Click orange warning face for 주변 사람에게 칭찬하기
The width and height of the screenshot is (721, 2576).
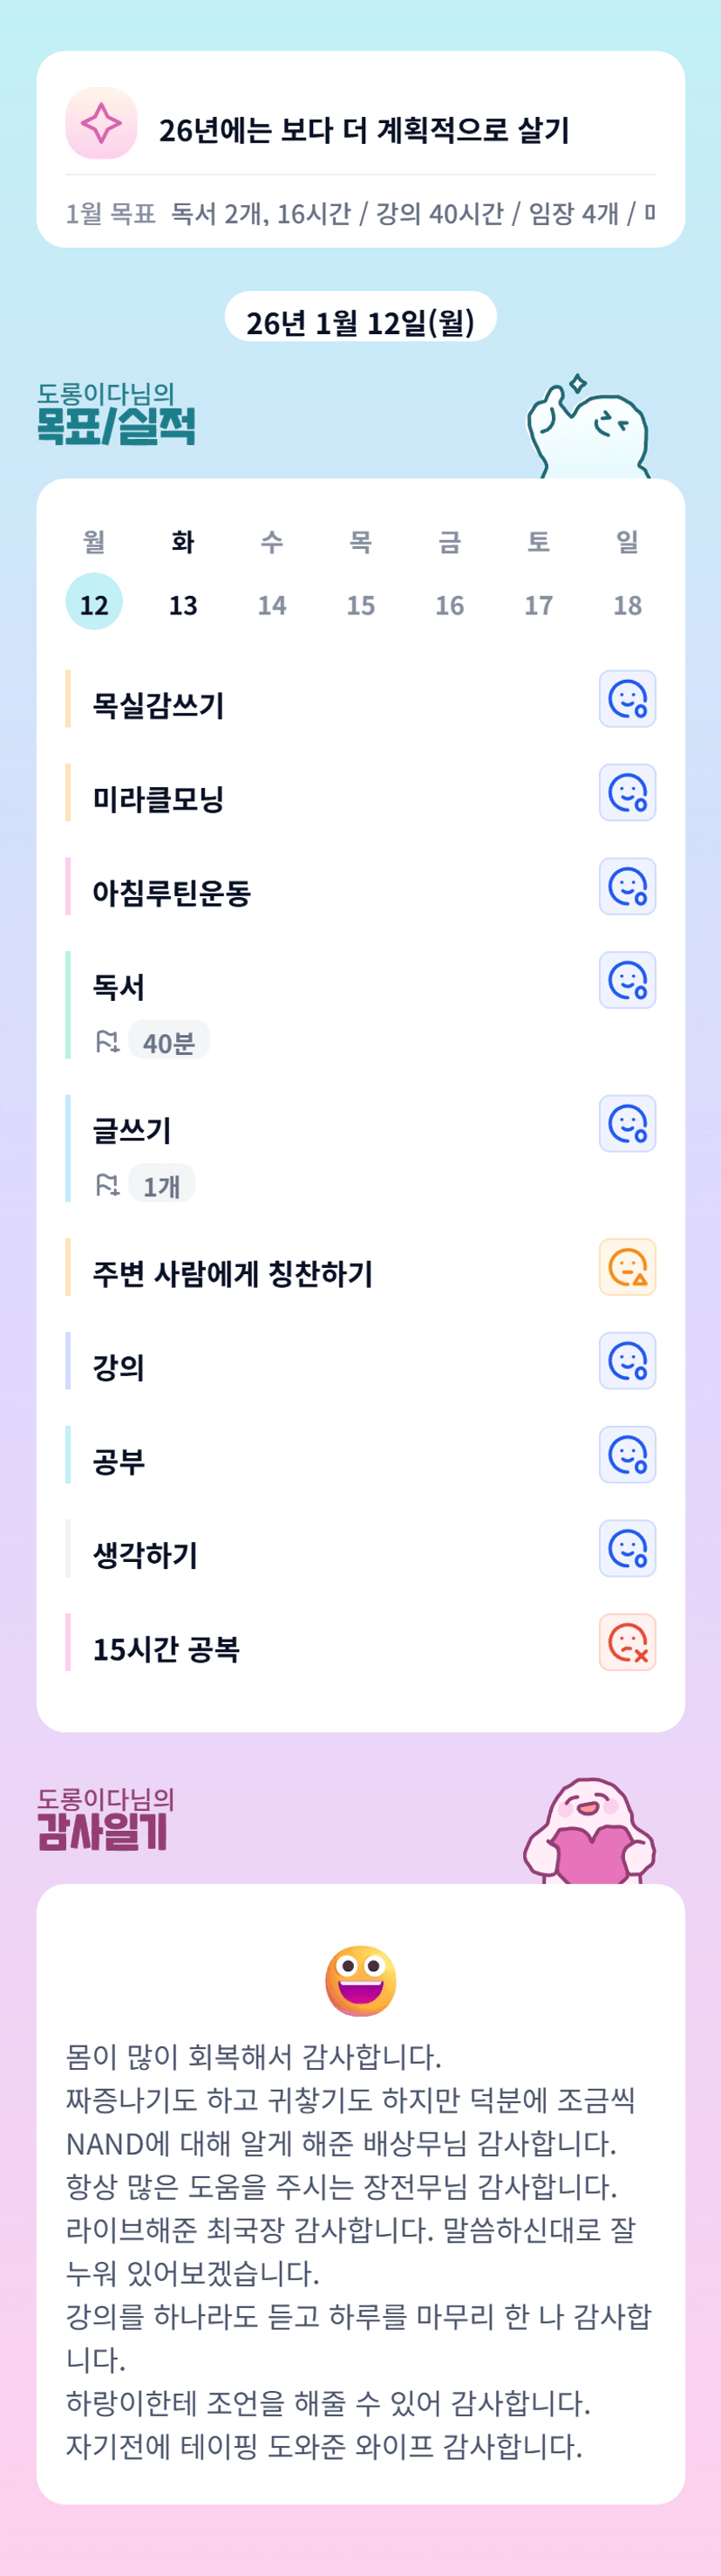(x=627, y=1267)
